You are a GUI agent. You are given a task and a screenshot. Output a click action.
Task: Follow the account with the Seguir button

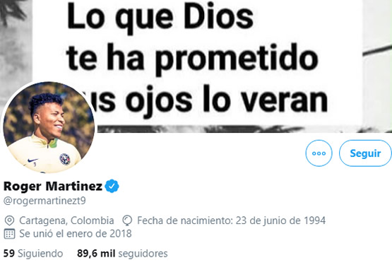365,153
